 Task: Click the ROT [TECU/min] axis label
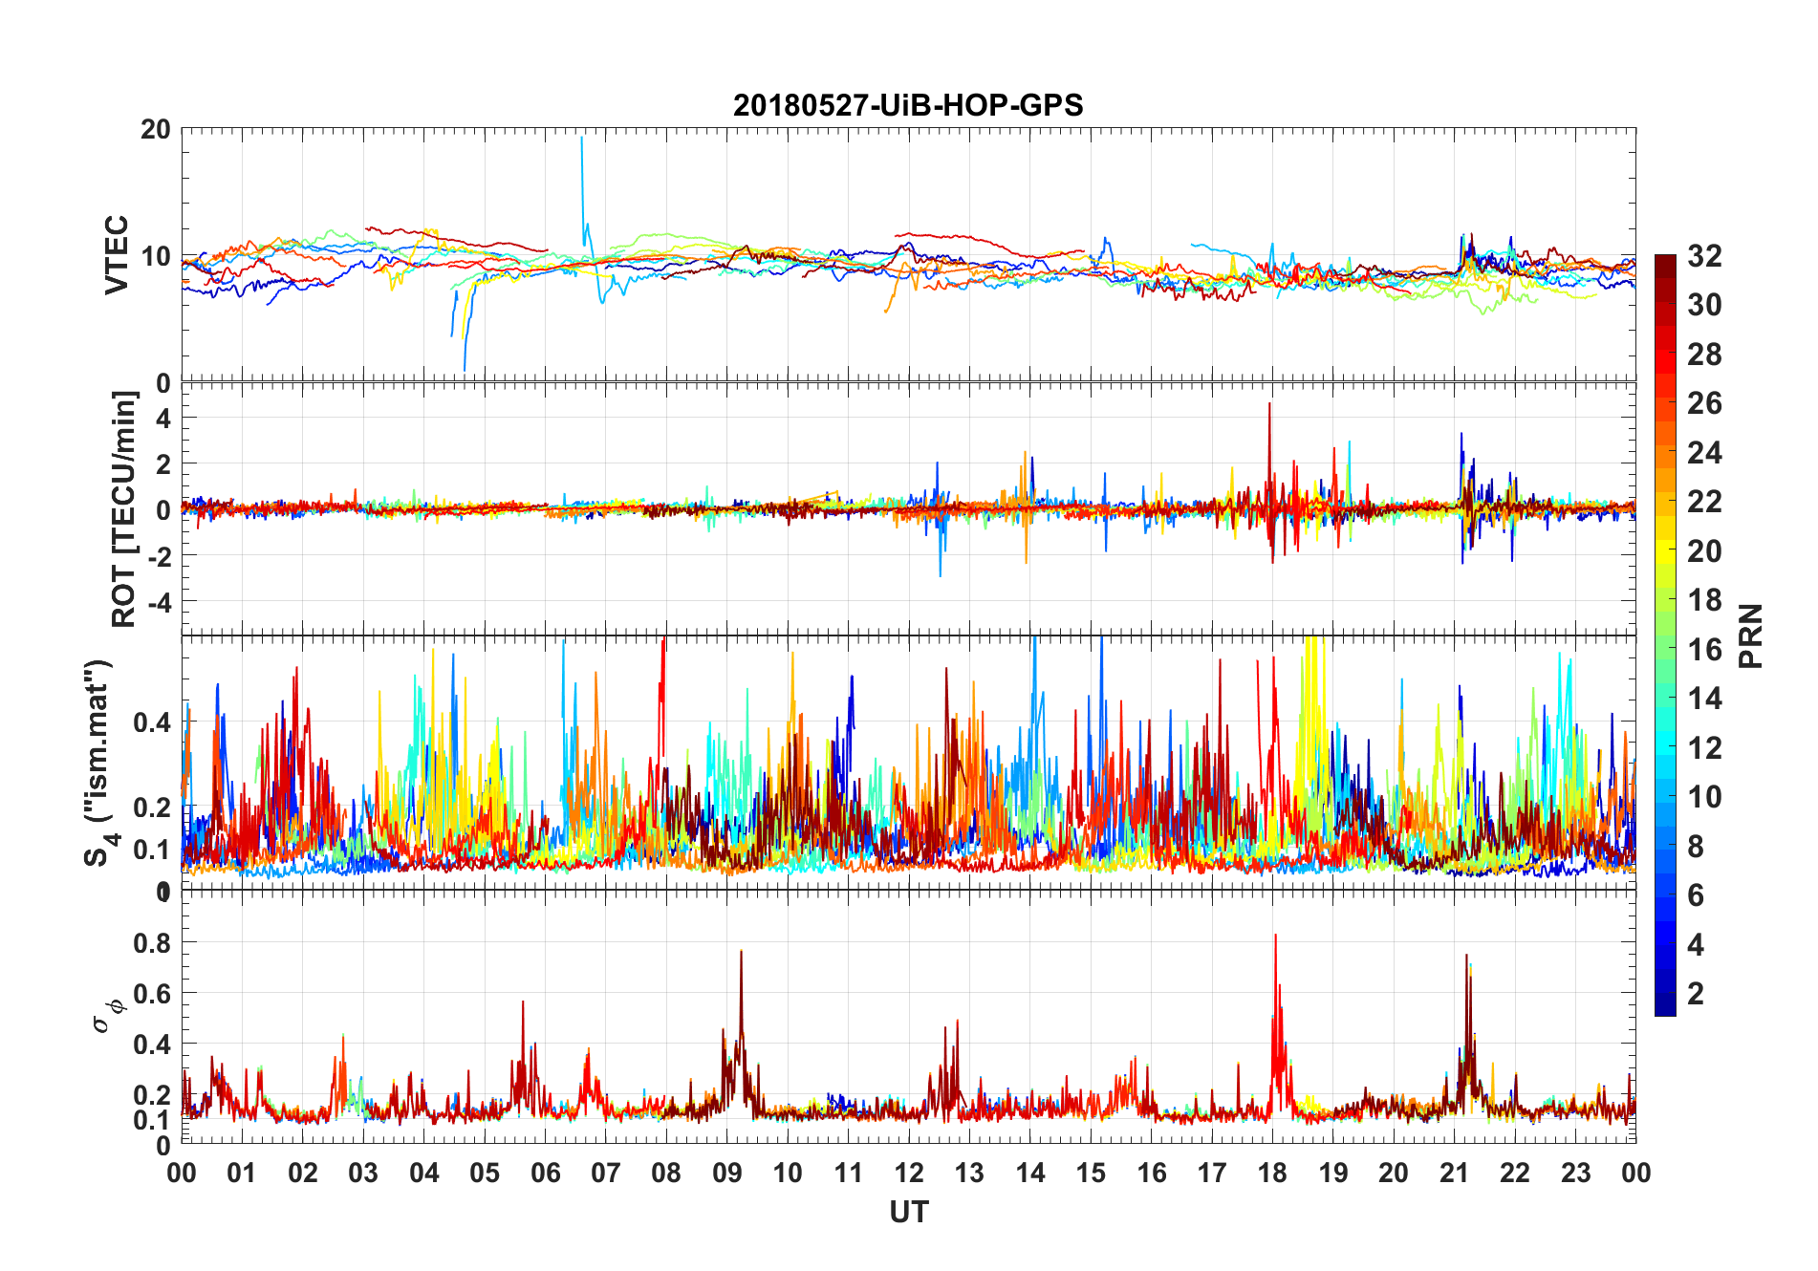point(124,508)
